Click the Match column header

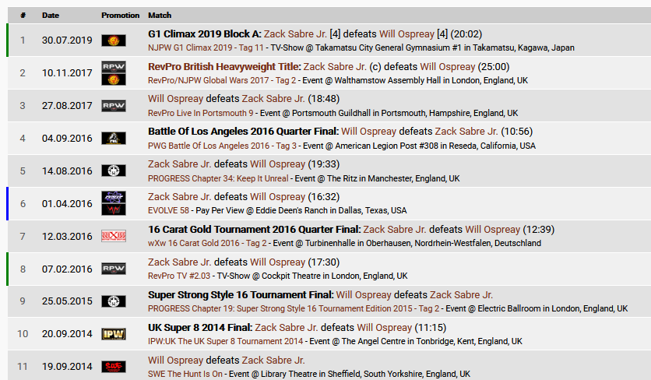pyautogui.click(x=160, y=15)
